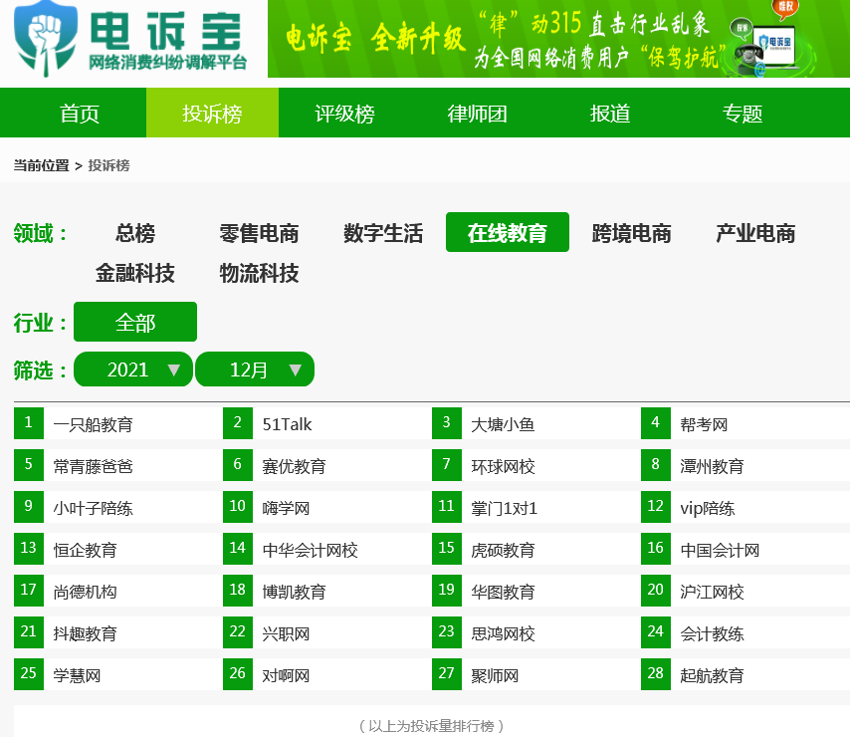Go to the 首页 nav tab
850x737 pixels.
click(x=80, y=113)
